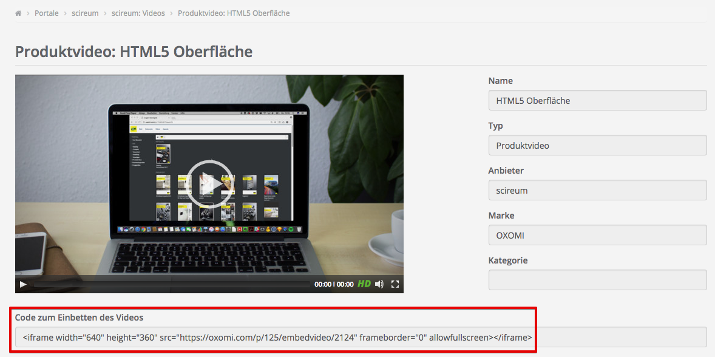
Task: Click the iframe embed code field
Action: coord(361,338)
